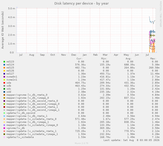Click the Avg: column header
Image resolution: width=163 pixels, height=146 pixels.
[128, 59]
